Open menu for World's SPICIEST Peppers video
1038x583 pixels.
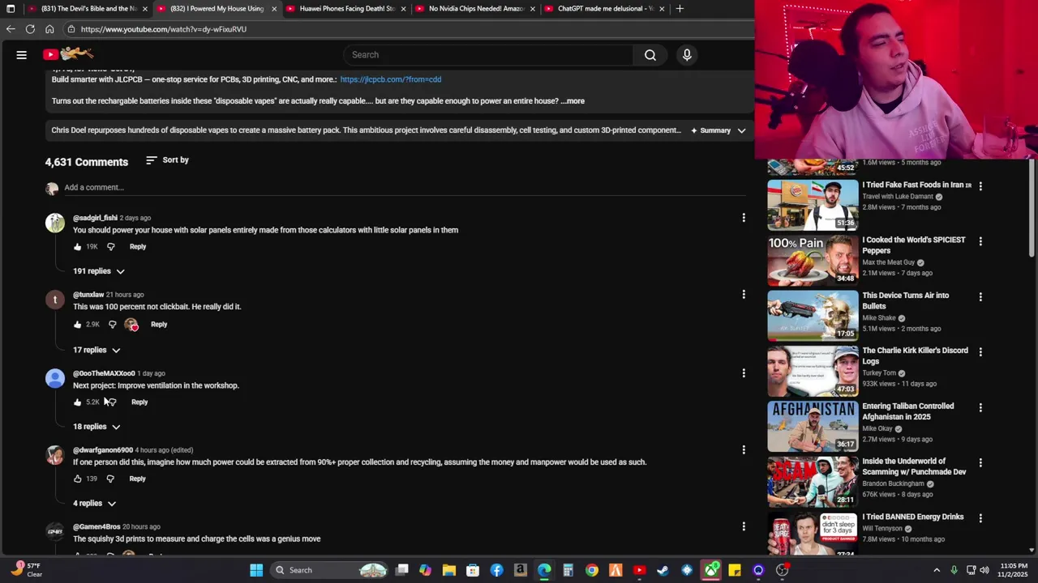click(x=980, y=241)
